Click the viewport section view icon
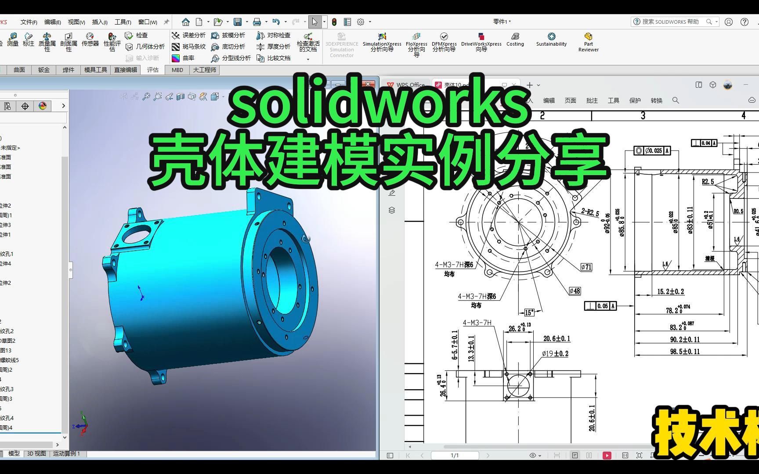The image size is (759, 474). tap(180, 97)
